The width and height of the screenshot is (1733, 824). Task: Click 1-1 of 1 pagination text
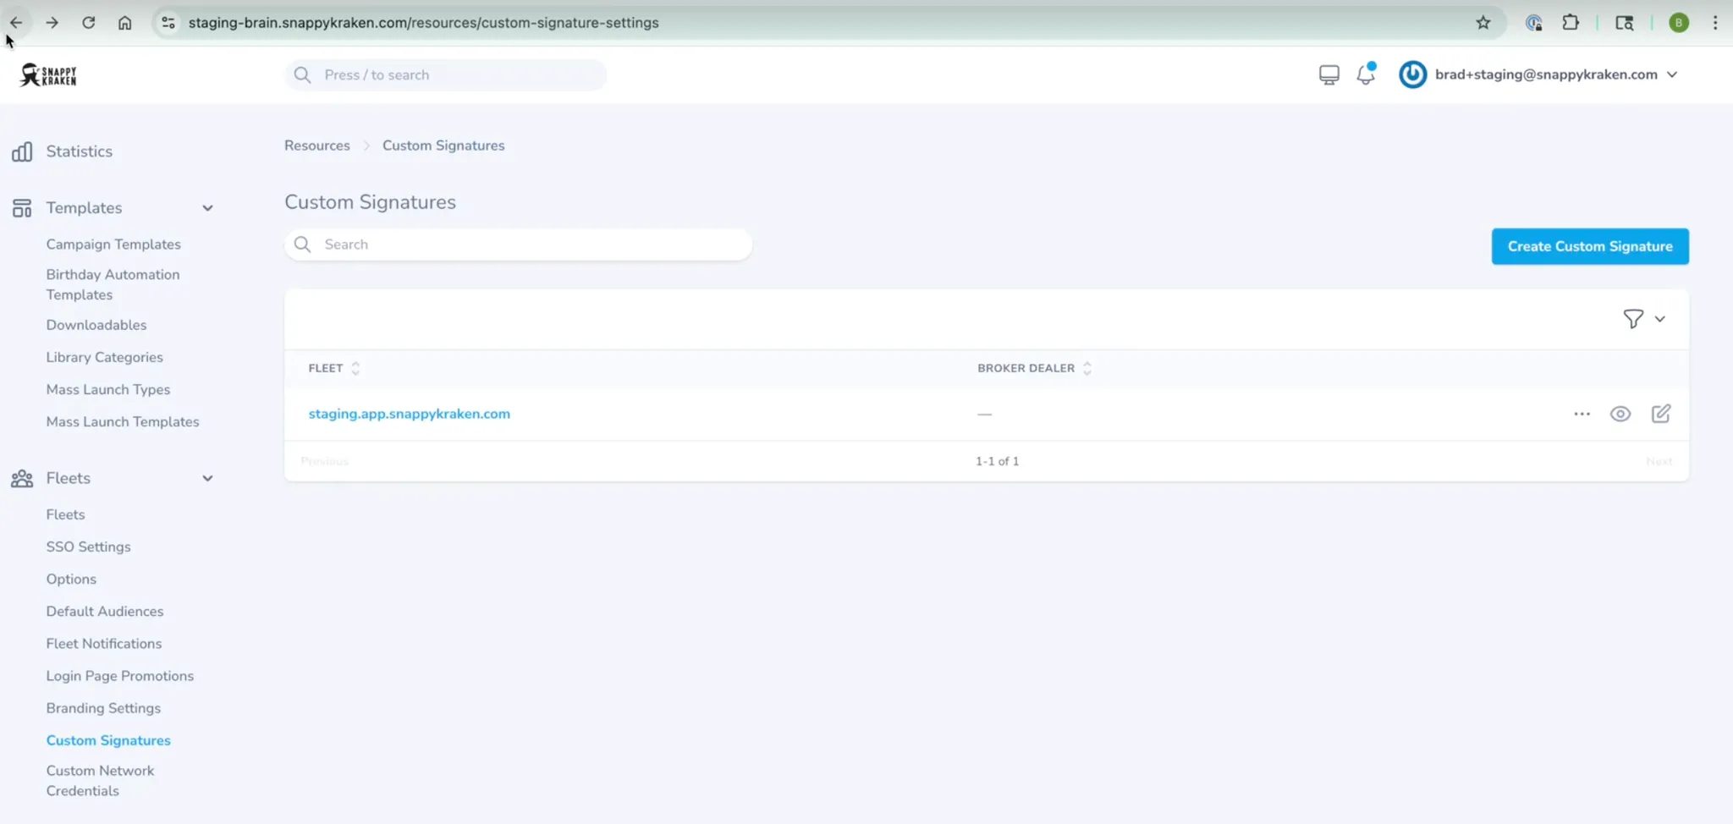pyautogui.click(x=997, y=461)
